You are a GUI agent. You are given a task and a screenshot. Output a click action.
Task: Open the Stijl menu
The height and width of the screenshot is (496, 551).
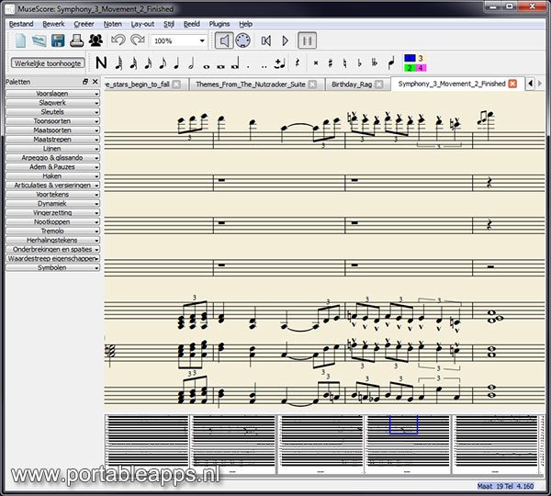169,24
